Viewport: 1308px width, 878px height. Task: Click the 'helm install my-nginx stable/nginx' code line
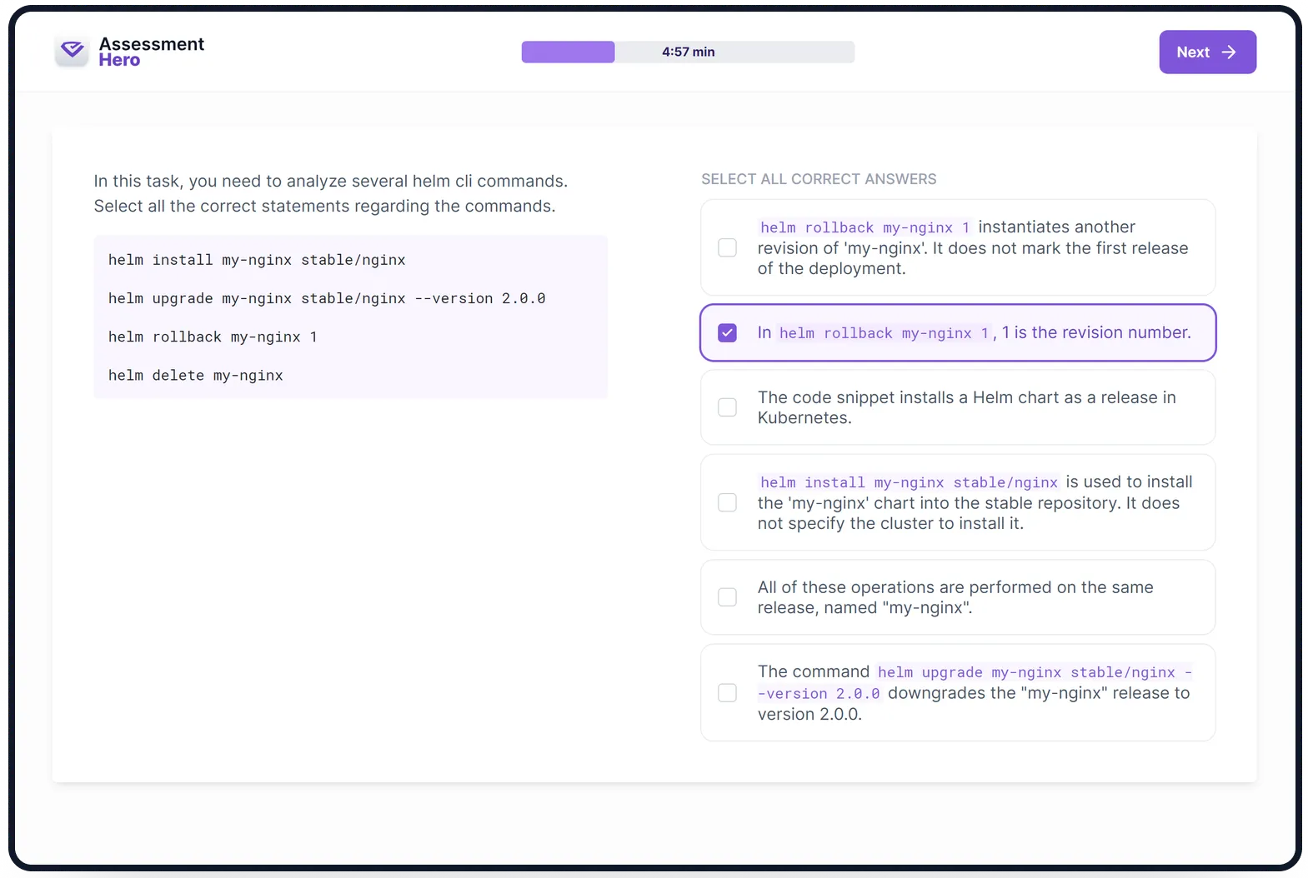coord(257,260)
